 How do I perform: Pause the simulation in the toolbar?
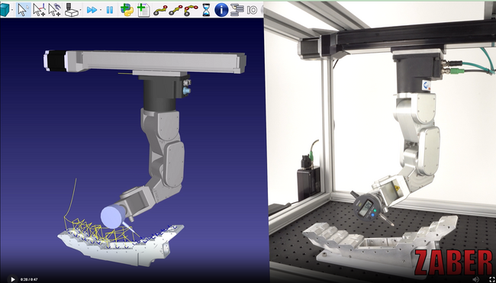[x=110, y=10]
